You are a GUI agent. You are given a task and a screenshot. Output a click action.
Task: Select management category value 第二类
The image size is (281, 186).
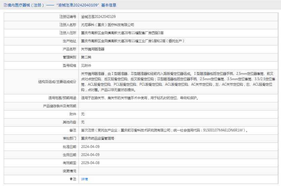click(86, 57)
